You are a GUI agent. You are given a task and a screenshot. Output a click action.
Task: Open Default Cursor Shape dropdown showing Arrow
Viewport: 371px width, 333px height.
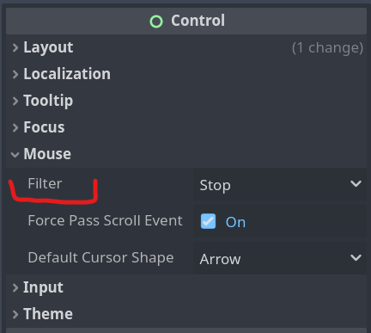coord(280,258)
